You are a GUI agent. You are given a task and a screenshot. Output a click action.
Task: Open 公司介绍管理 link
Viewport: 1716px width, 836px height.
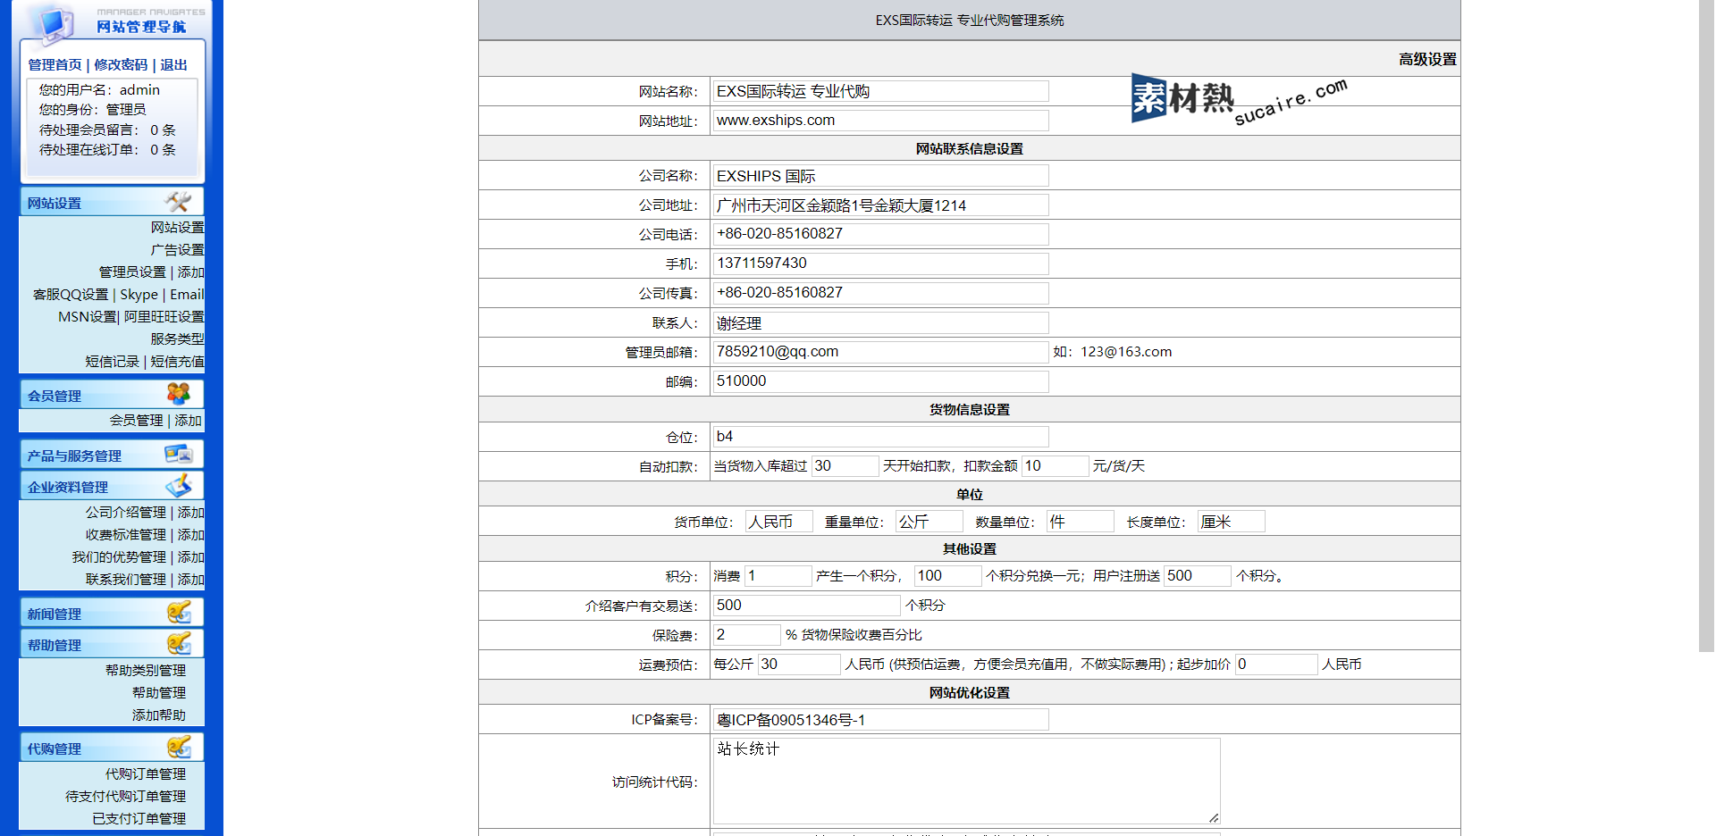click(x=125, y=512)
